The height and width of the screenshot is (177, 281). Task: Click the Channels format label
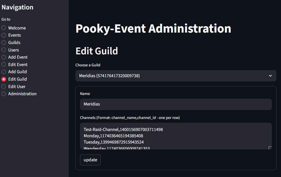tap(130, 118)
